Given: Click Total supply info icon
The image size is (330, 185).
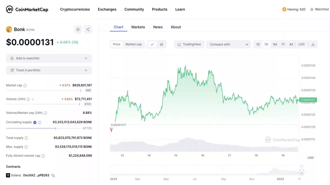Looking at the screenshot, I should click(26, 138).
